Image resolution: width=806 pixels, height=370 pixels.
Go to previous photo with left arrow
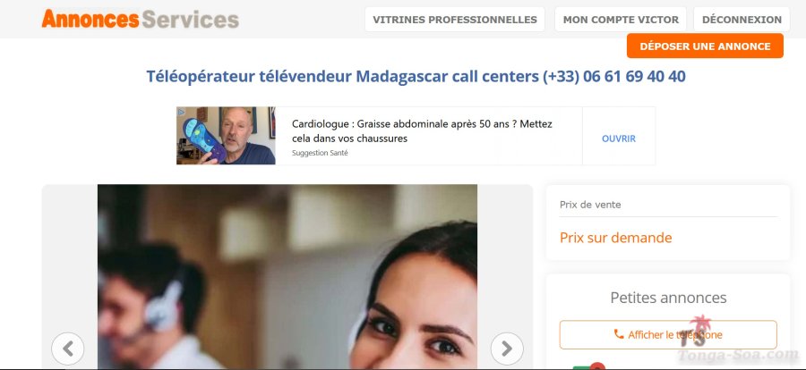tap(68, 349)
